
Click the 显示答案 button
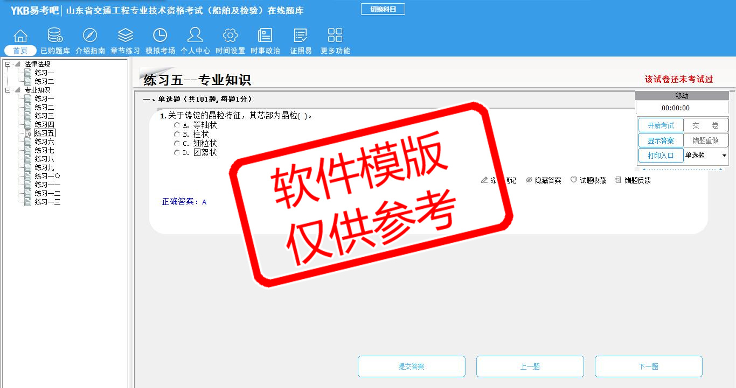(x=661, y=140)
